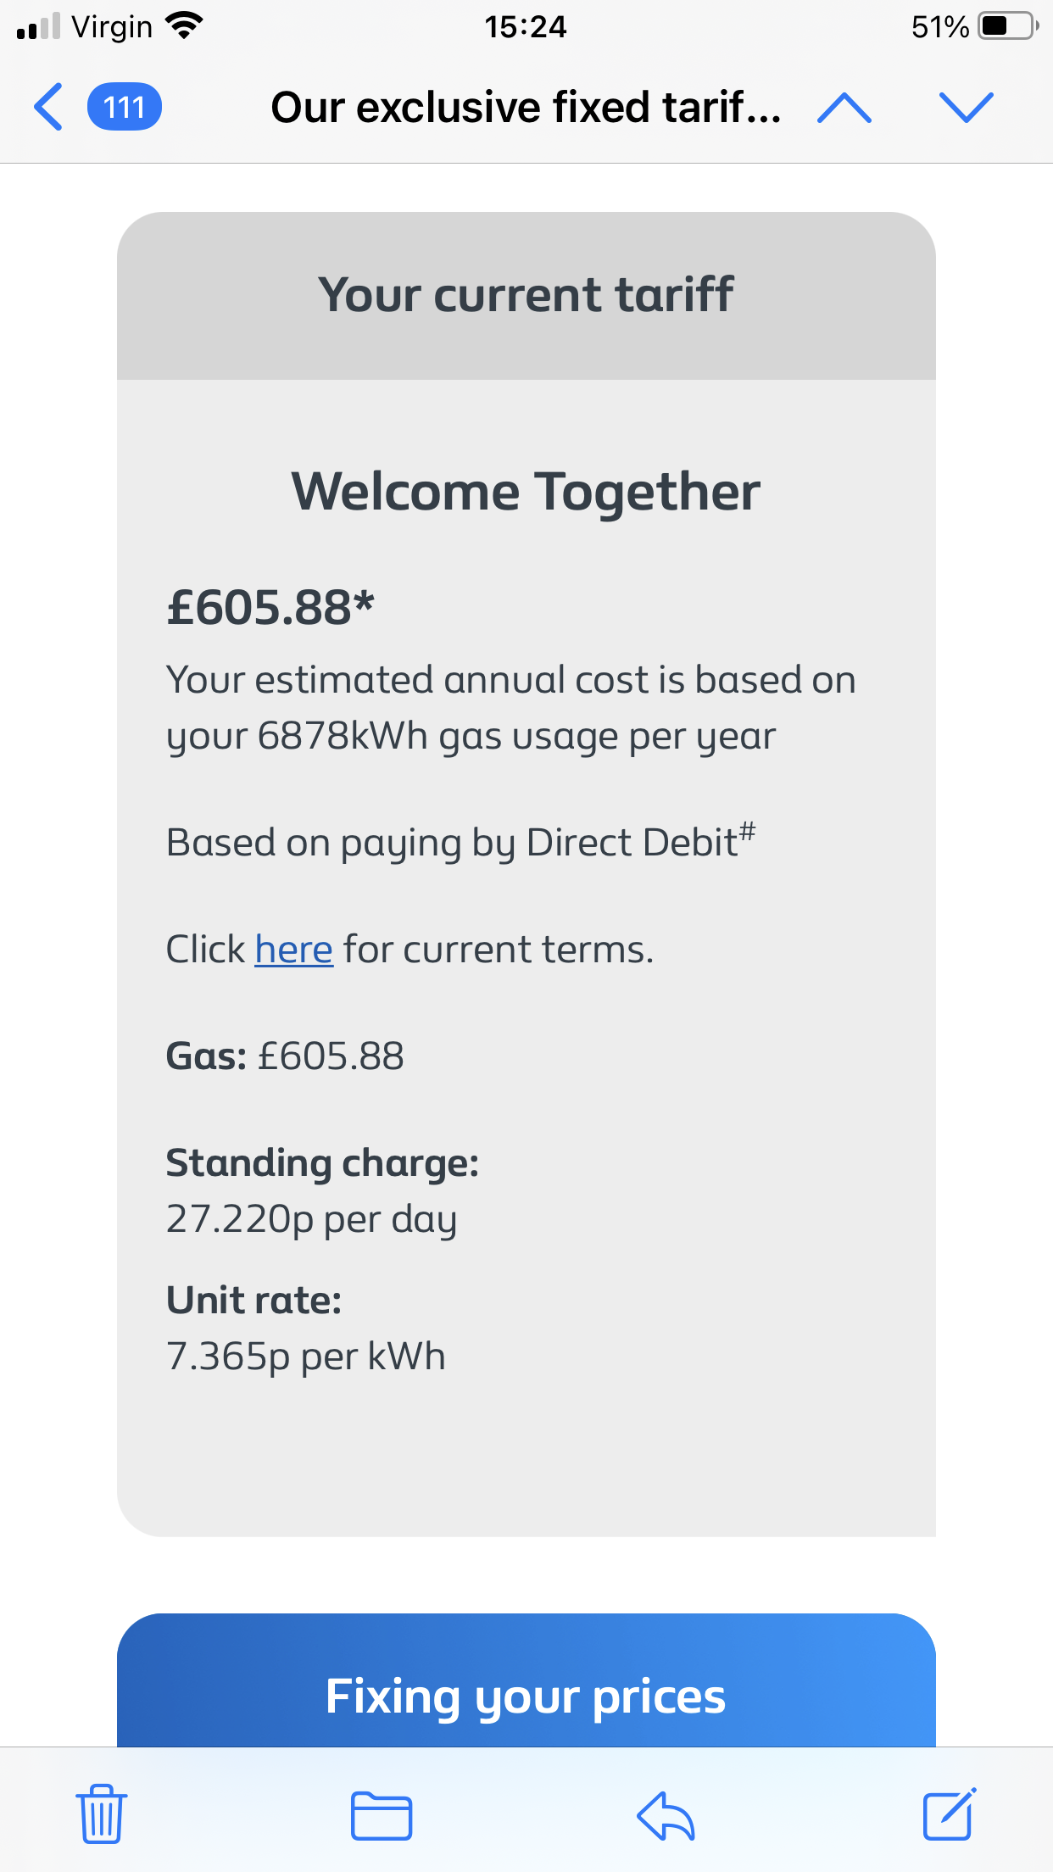This screenshot has width=1053, height=1872.
Task: Move the email using the folder icon
Action: [x=382, y=1815]
